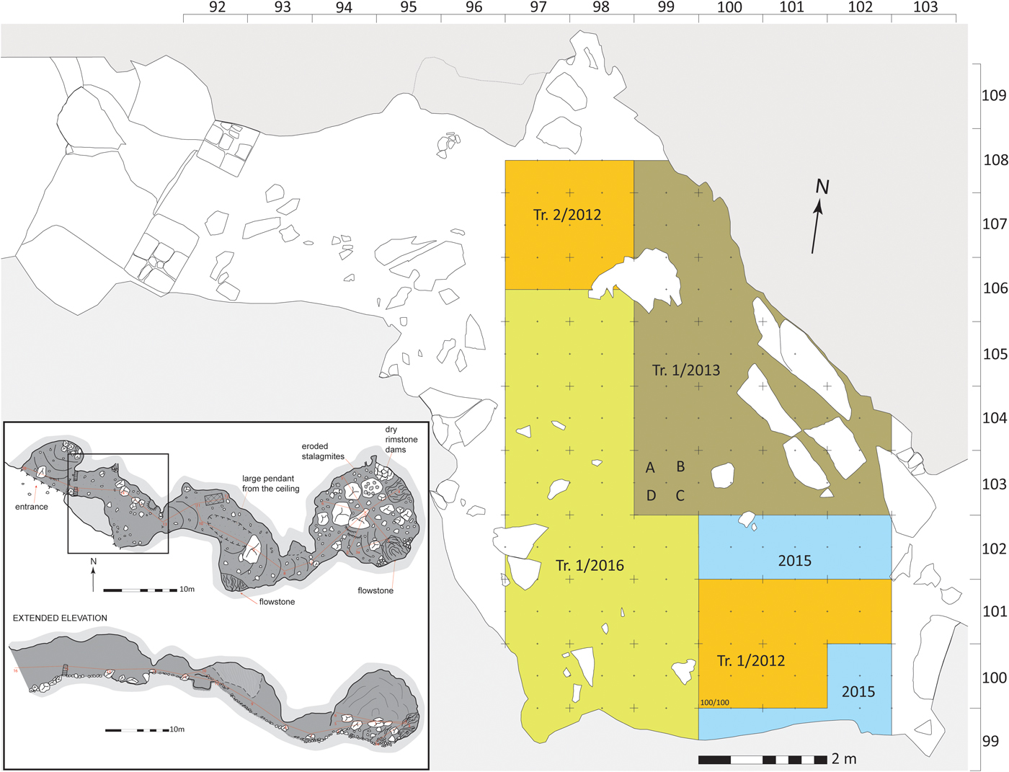Select the Tr. 1/2012 trench label
Image resolution: width=1009 pixels, height=772 pixels.
coord(751,661)
